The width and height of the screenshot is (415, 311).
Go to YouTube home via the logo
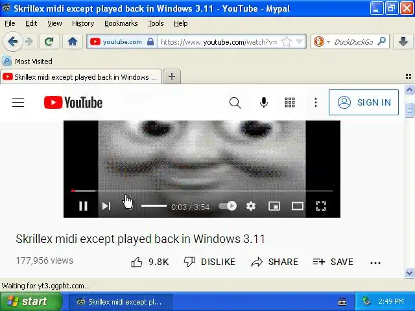click(x=73, y=102)
